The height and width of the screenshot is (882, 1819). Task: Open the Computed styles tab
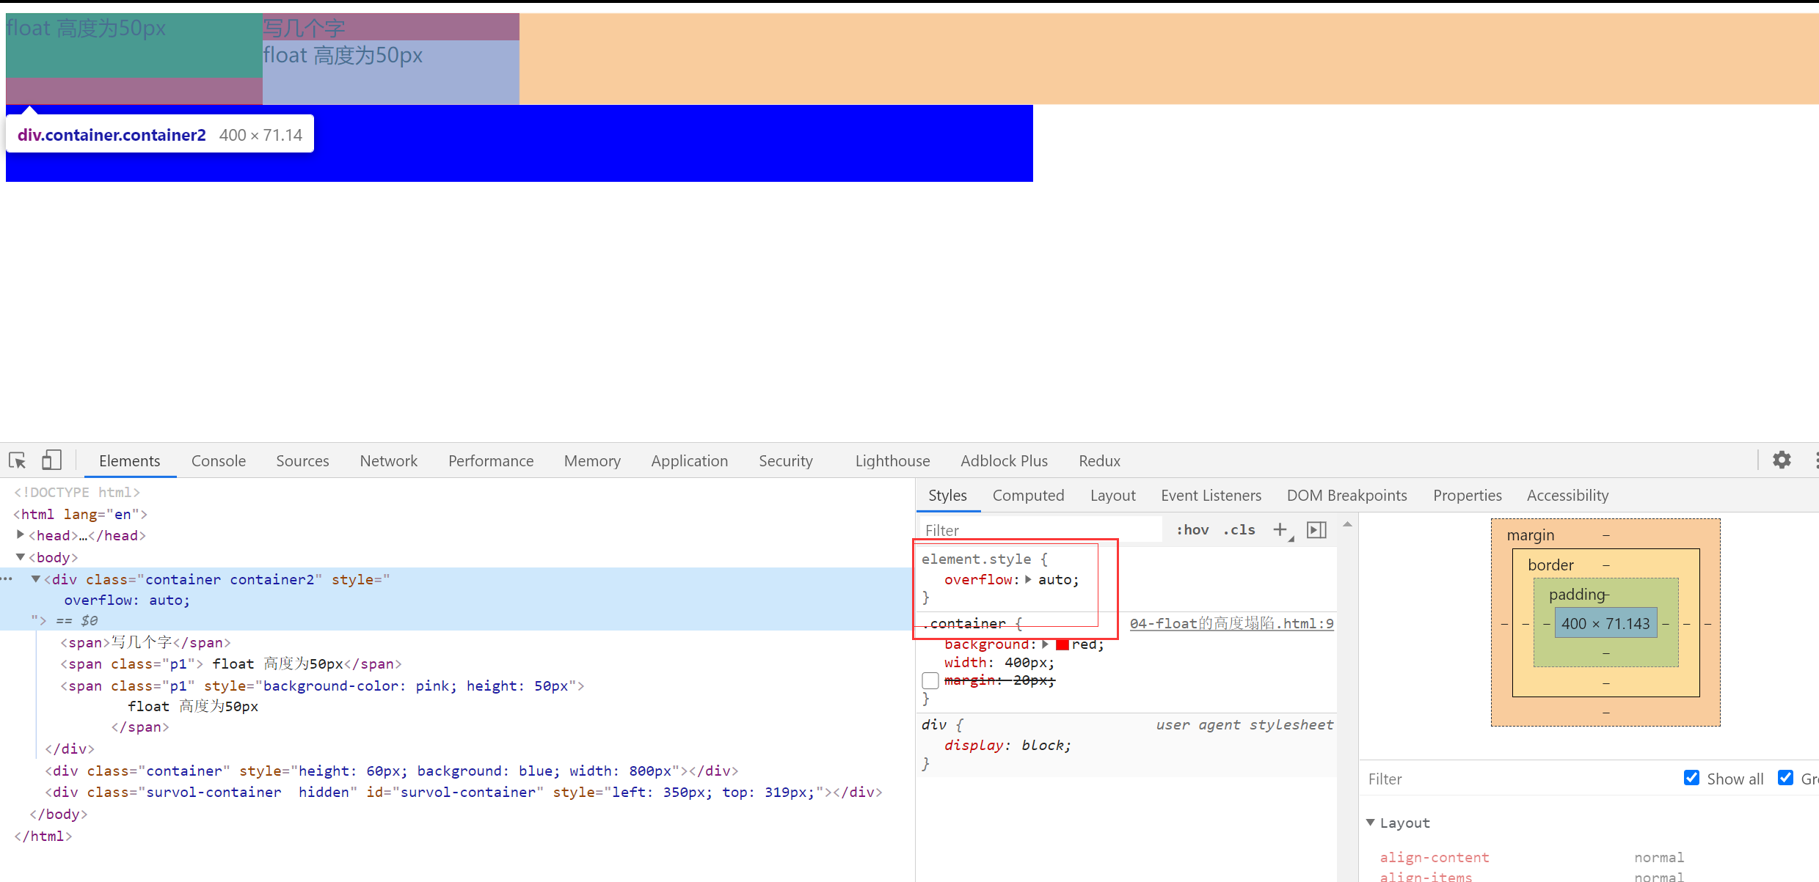[x=1027, y=495]
